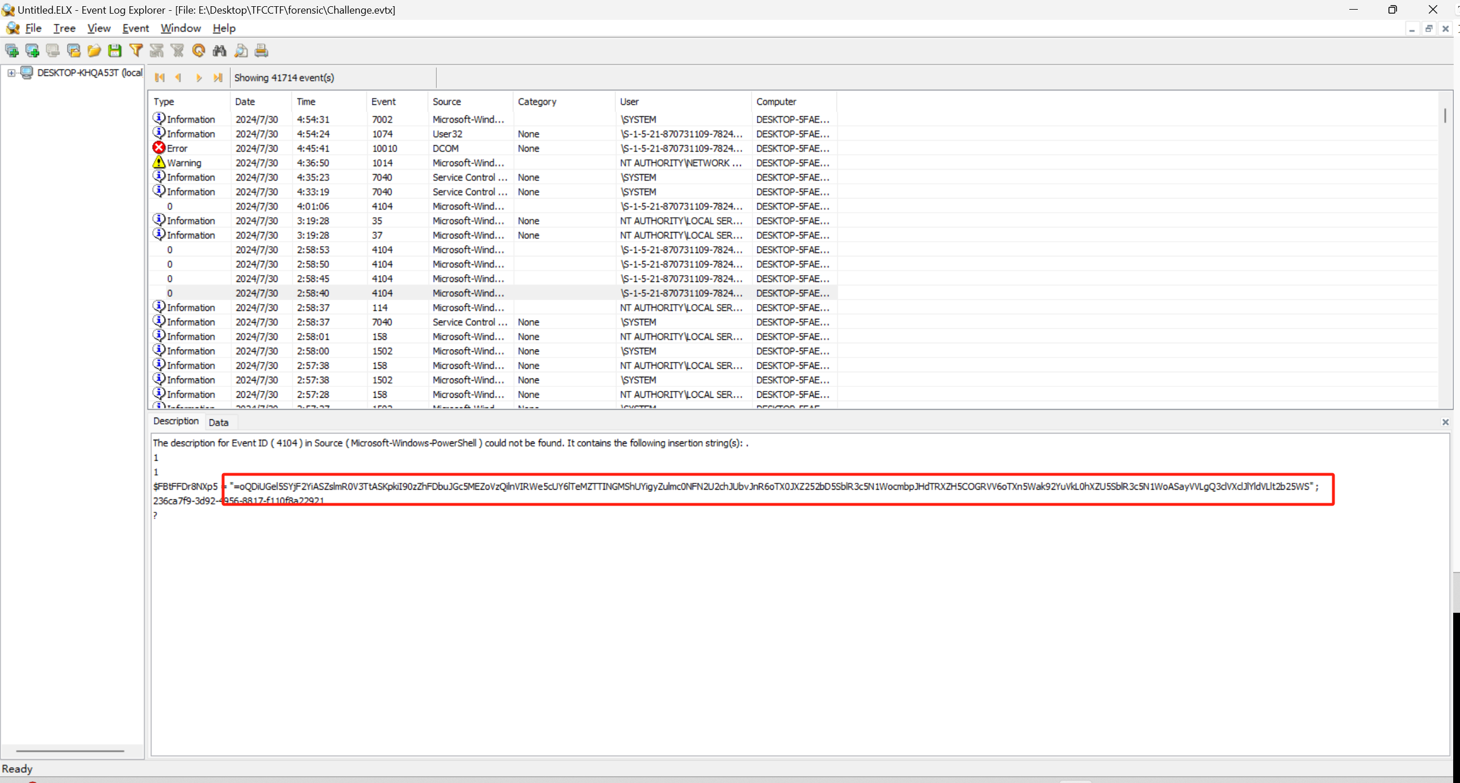Sort events by Time column header
1460x783 pixels.
pyautogui.click(x=305, y=102)
